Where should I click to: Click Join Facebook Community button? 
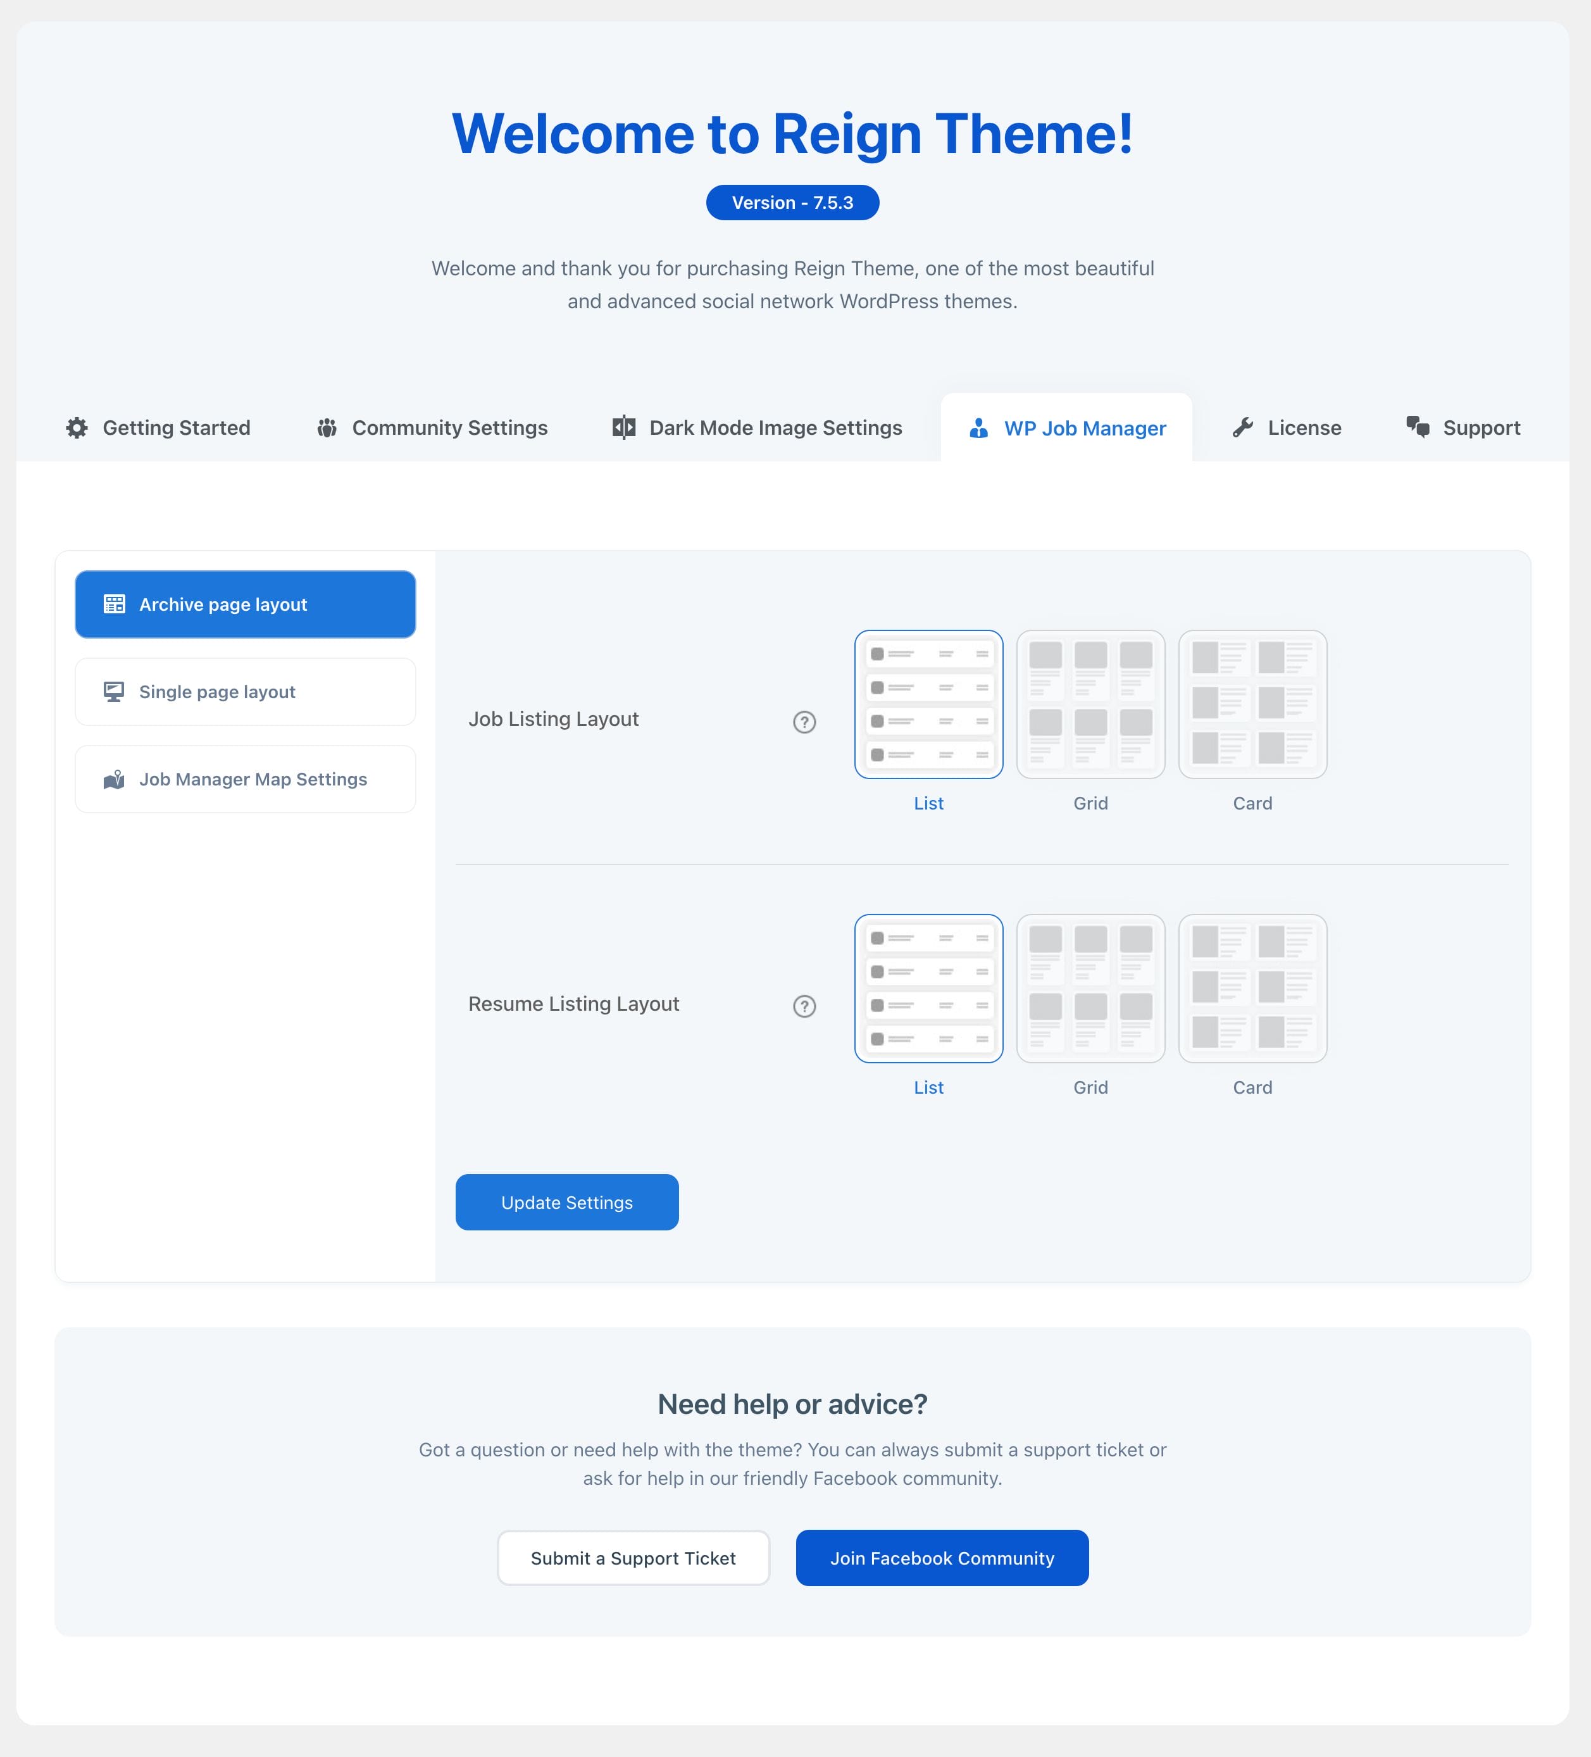(x=942, y=1558)
